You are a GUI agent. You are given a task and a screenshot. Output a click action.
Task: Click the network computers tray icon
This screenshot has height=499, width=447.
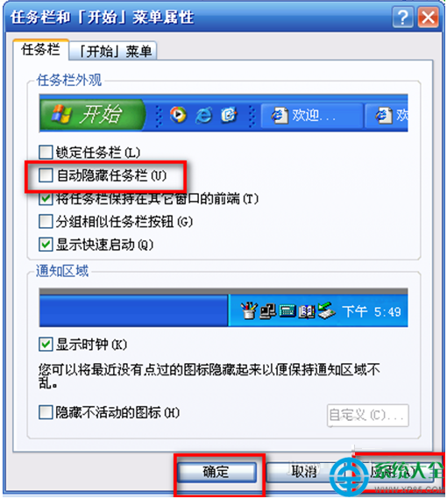tap(268, 311)
